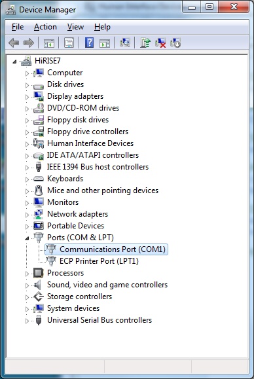254x379 pixels.
Task: Collapse the Ports (COM & LPT) category
Action: tap(27, 238)
